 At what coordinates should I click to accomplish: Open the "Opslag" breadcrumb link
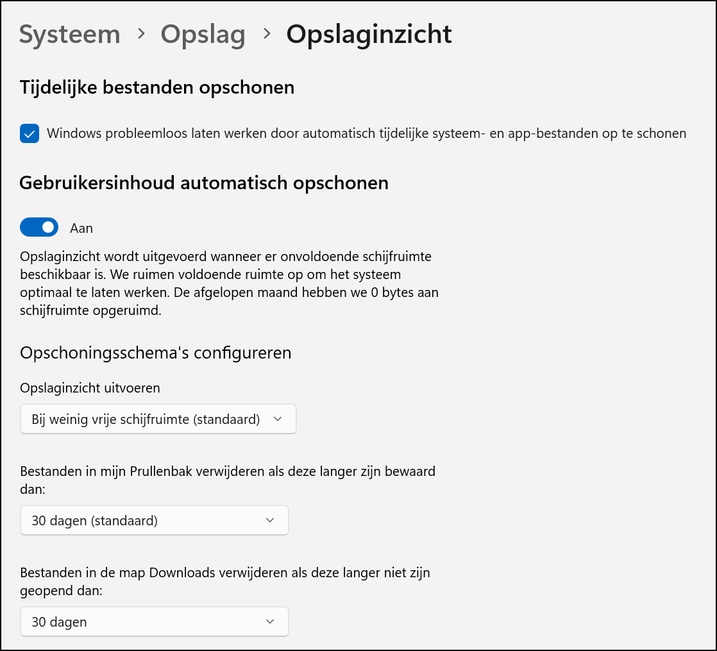[203, 35]
